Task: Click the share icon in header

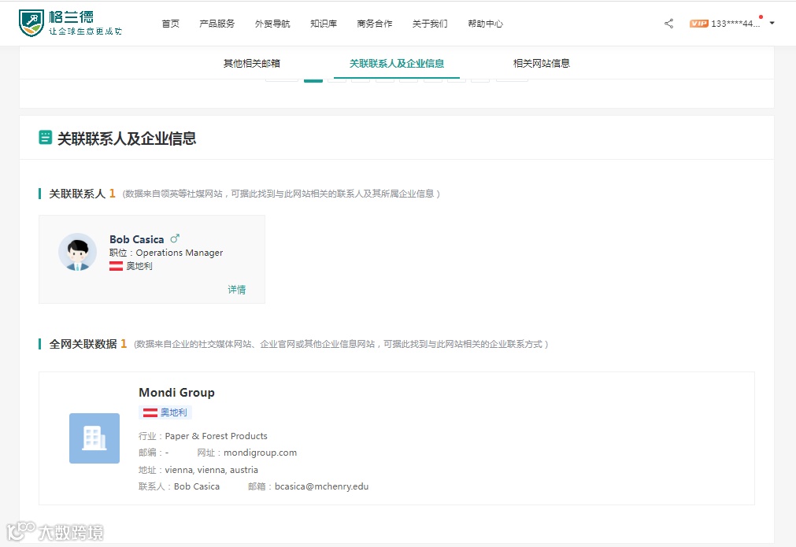Action: tap(668, 24)
